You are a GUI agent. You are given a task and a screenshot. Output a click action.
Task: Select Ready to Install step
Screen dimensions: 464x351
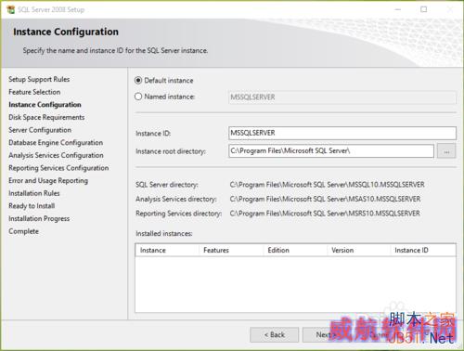click(x=32, y=206)
